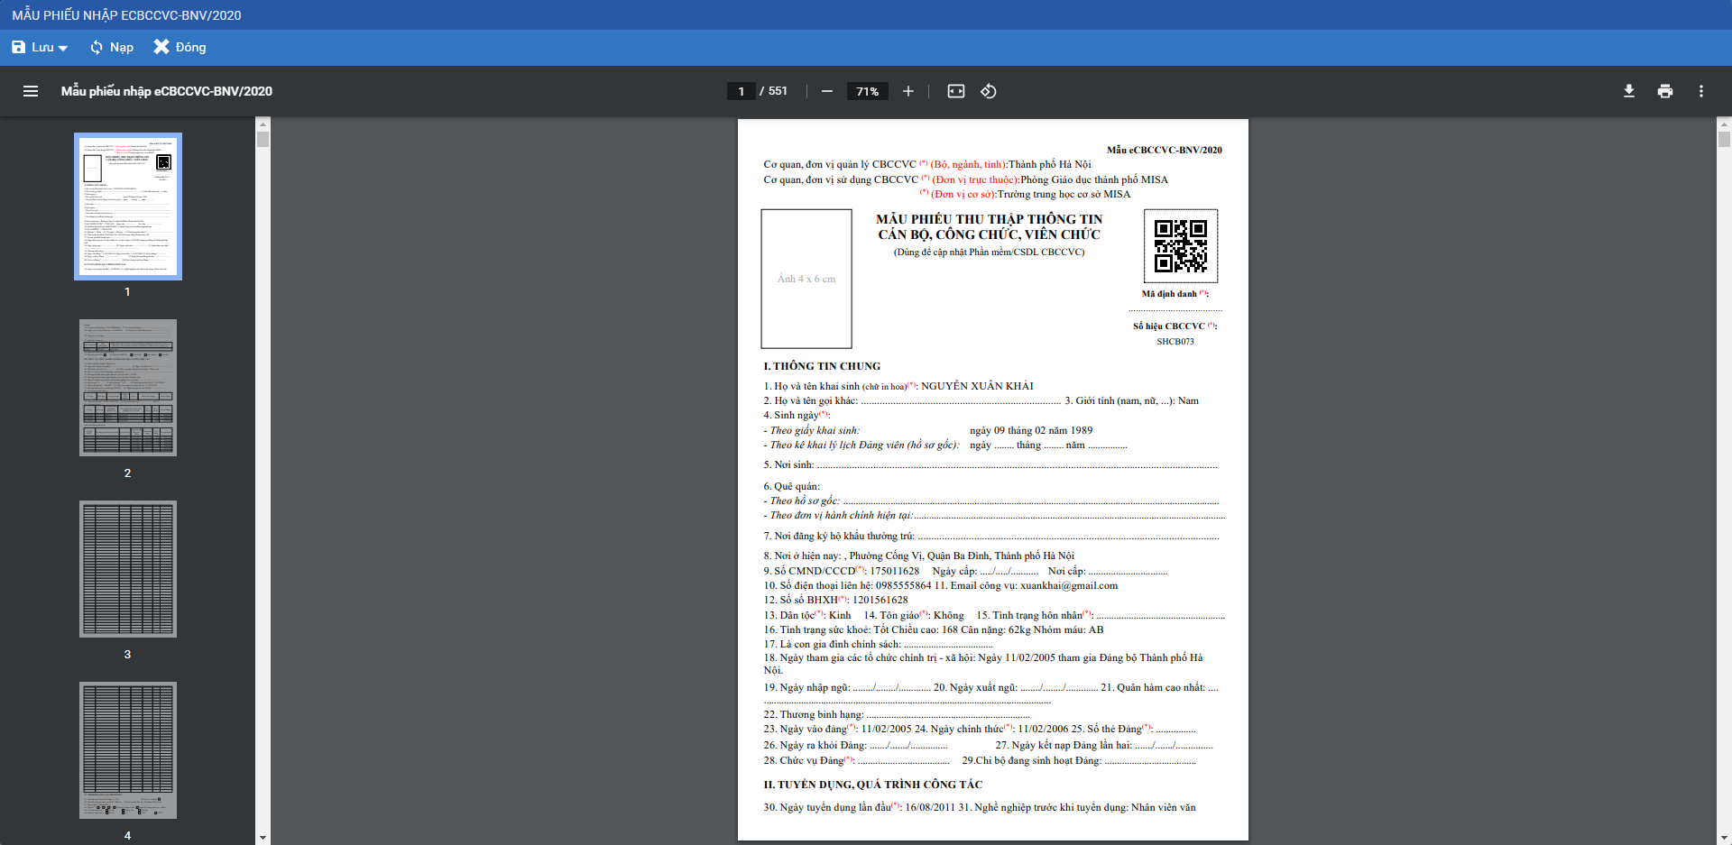Open page 2 thumbnail
This screenshot has height=845, width=1732.
[128, 388]
